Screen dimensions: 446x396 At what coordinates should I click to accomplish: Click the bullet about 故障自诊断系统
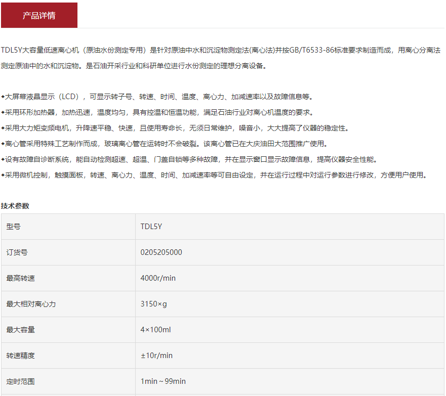click(x=189, y=159)
